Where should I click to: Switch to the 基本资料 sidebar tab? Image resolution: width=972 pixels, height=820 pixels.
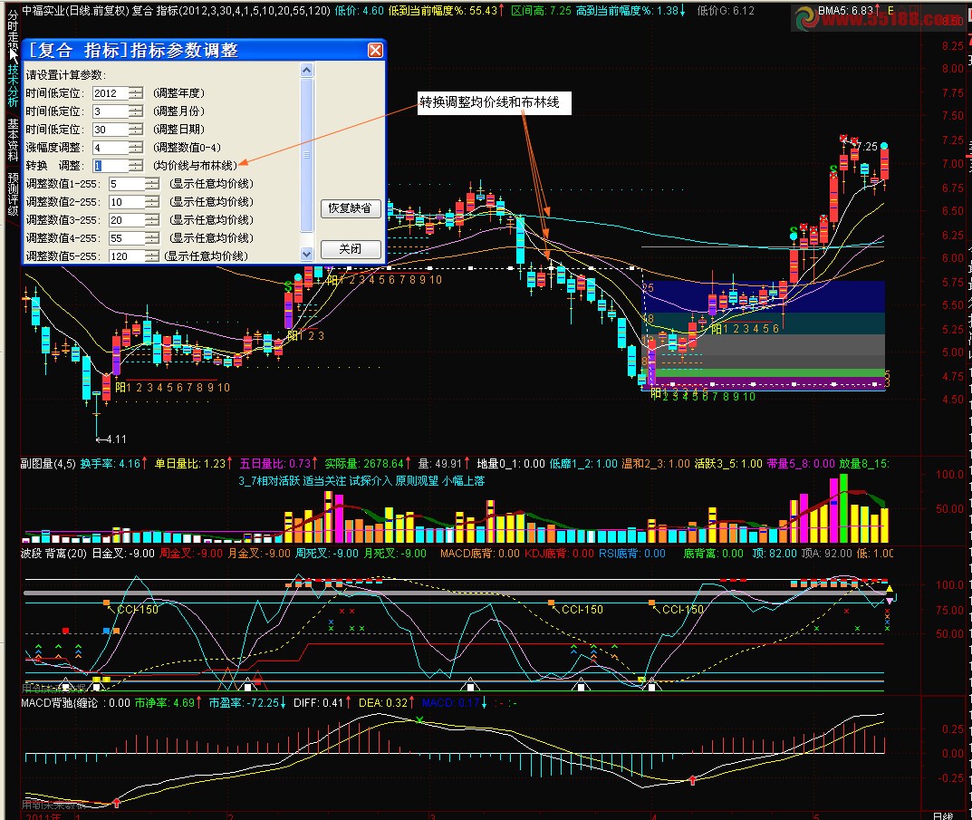(x=13, y=138)
